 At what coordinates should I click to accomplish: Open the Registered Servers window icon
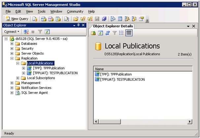[113, 19]
